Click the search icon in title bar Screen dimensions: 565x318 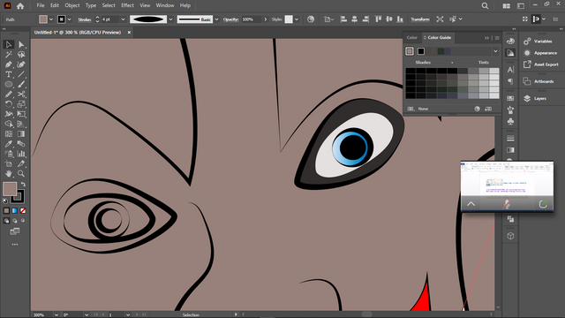point(485,5)
